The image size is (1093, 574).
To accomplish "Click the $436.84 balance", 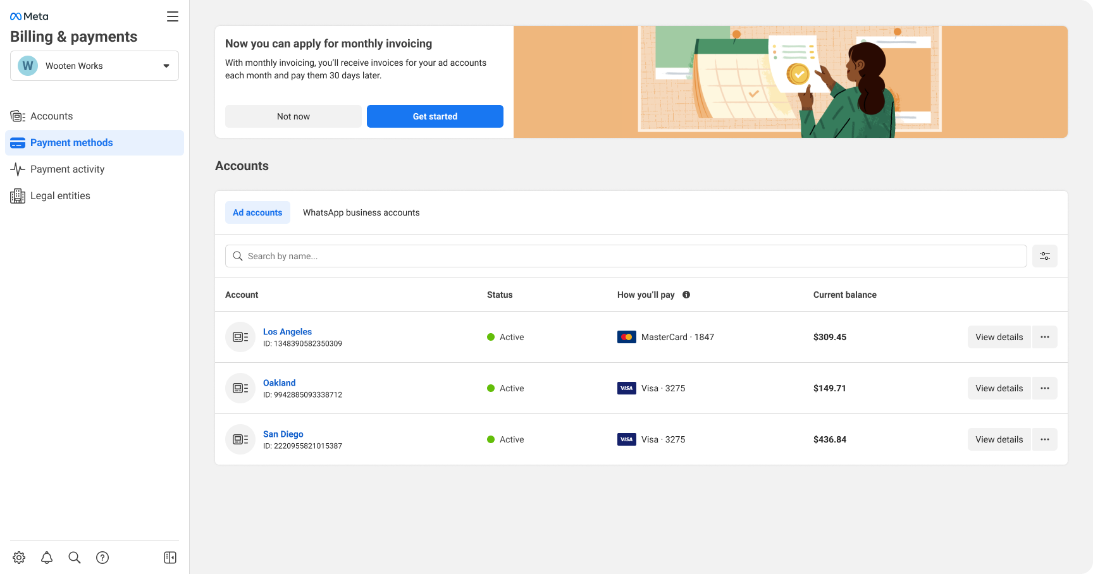I will click(830, 439).
